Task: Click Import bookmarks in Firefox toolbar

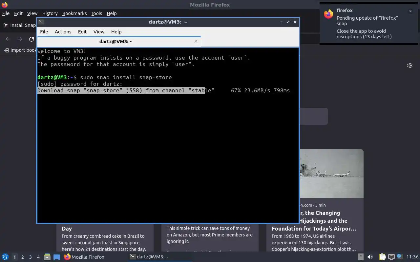Action: 20,50
